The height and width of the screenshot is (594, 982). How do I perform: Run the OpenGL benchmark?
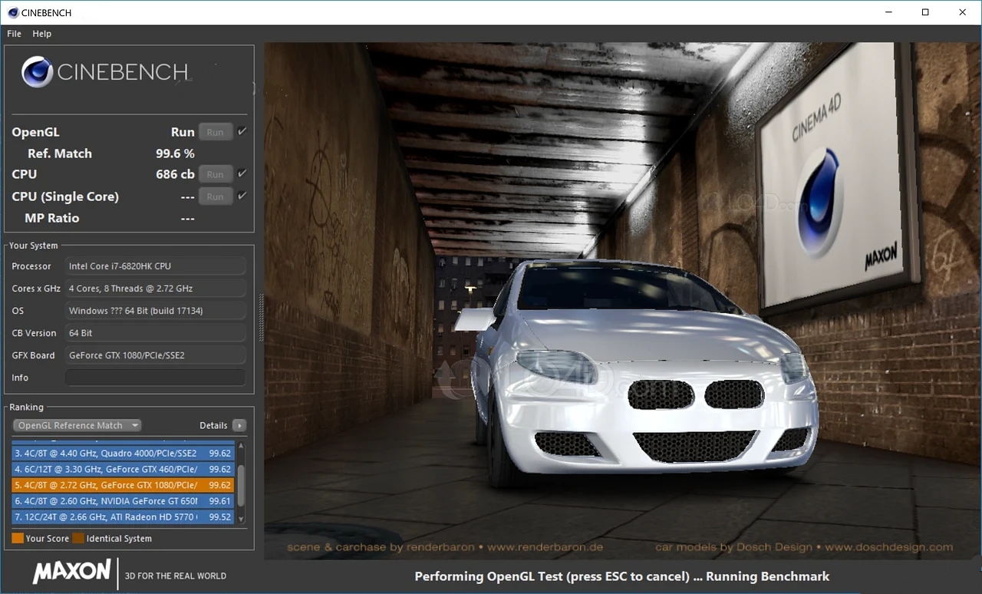215,131
